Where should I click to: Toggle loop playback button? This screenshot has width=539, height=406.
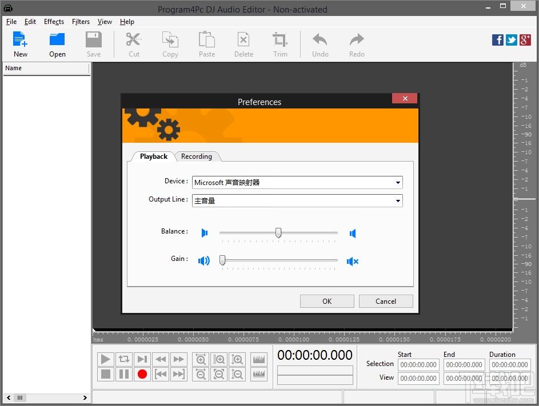pos(124,359)
